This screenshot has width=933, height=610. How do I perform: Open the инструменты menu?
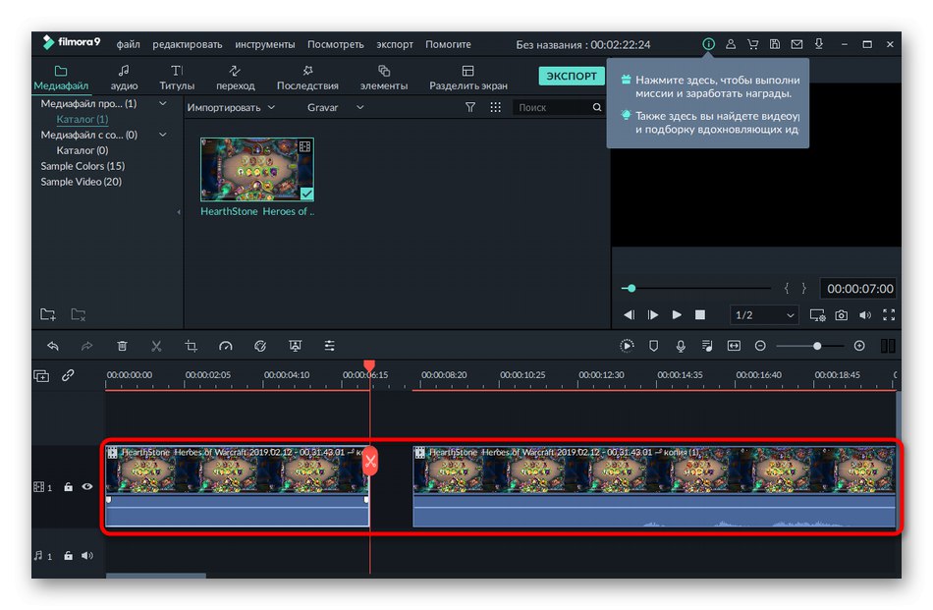click(x=265, y=44)
